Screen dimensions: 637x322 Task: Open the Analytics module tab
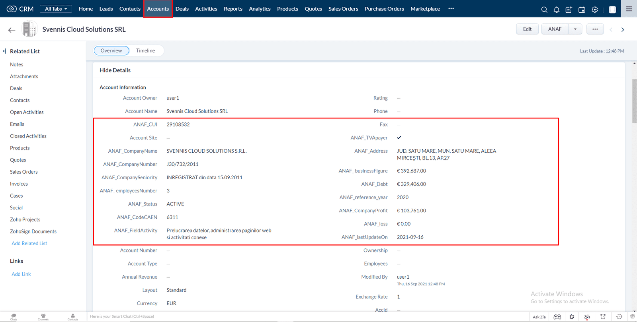[x=260, y=9]
